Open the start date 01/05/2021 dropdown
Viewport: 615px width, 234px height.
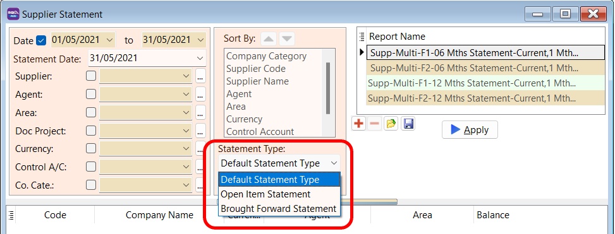110,40
